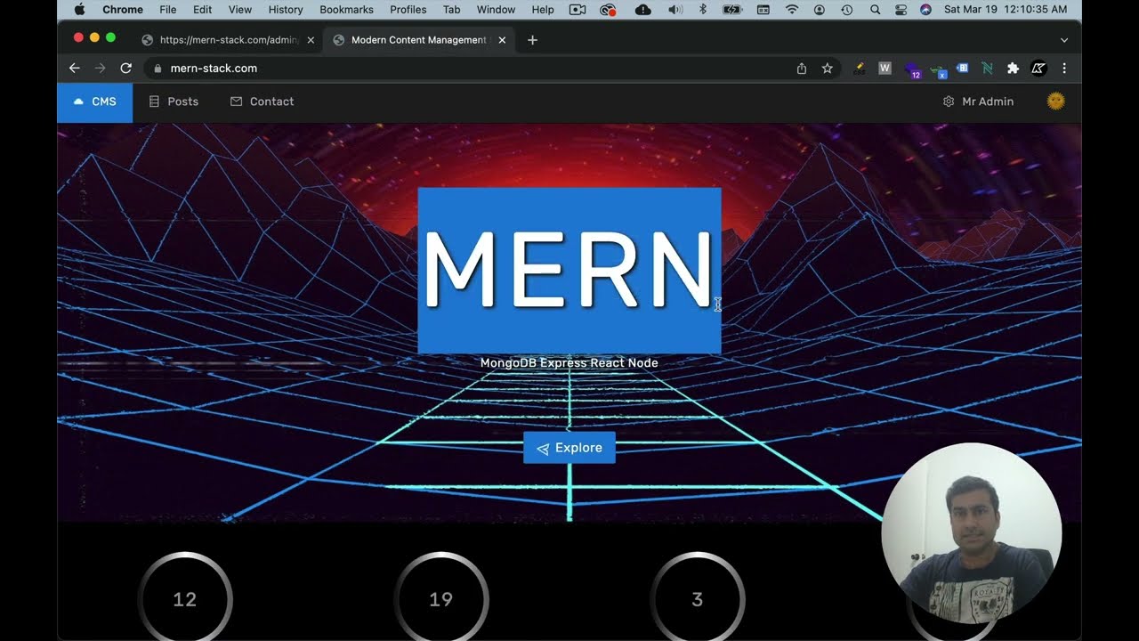Click the big MERN heading
The image size is (1139, 641).
[x=569, y=271]
